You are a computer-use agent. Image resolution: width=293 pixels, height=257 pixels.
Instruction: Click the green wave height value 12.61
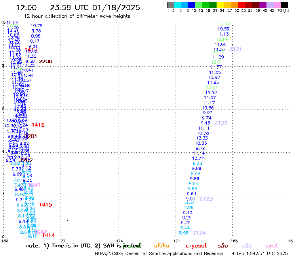click(x=212, y=87)
